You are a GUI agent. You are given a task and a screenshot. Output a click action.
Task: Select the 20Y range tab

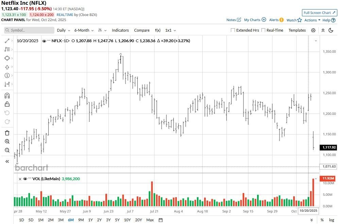tap(138, 220)
